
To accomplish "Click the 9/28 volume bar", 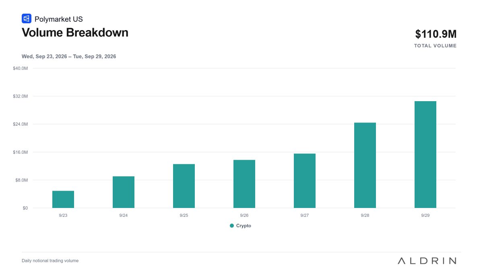I will point(365,165).
